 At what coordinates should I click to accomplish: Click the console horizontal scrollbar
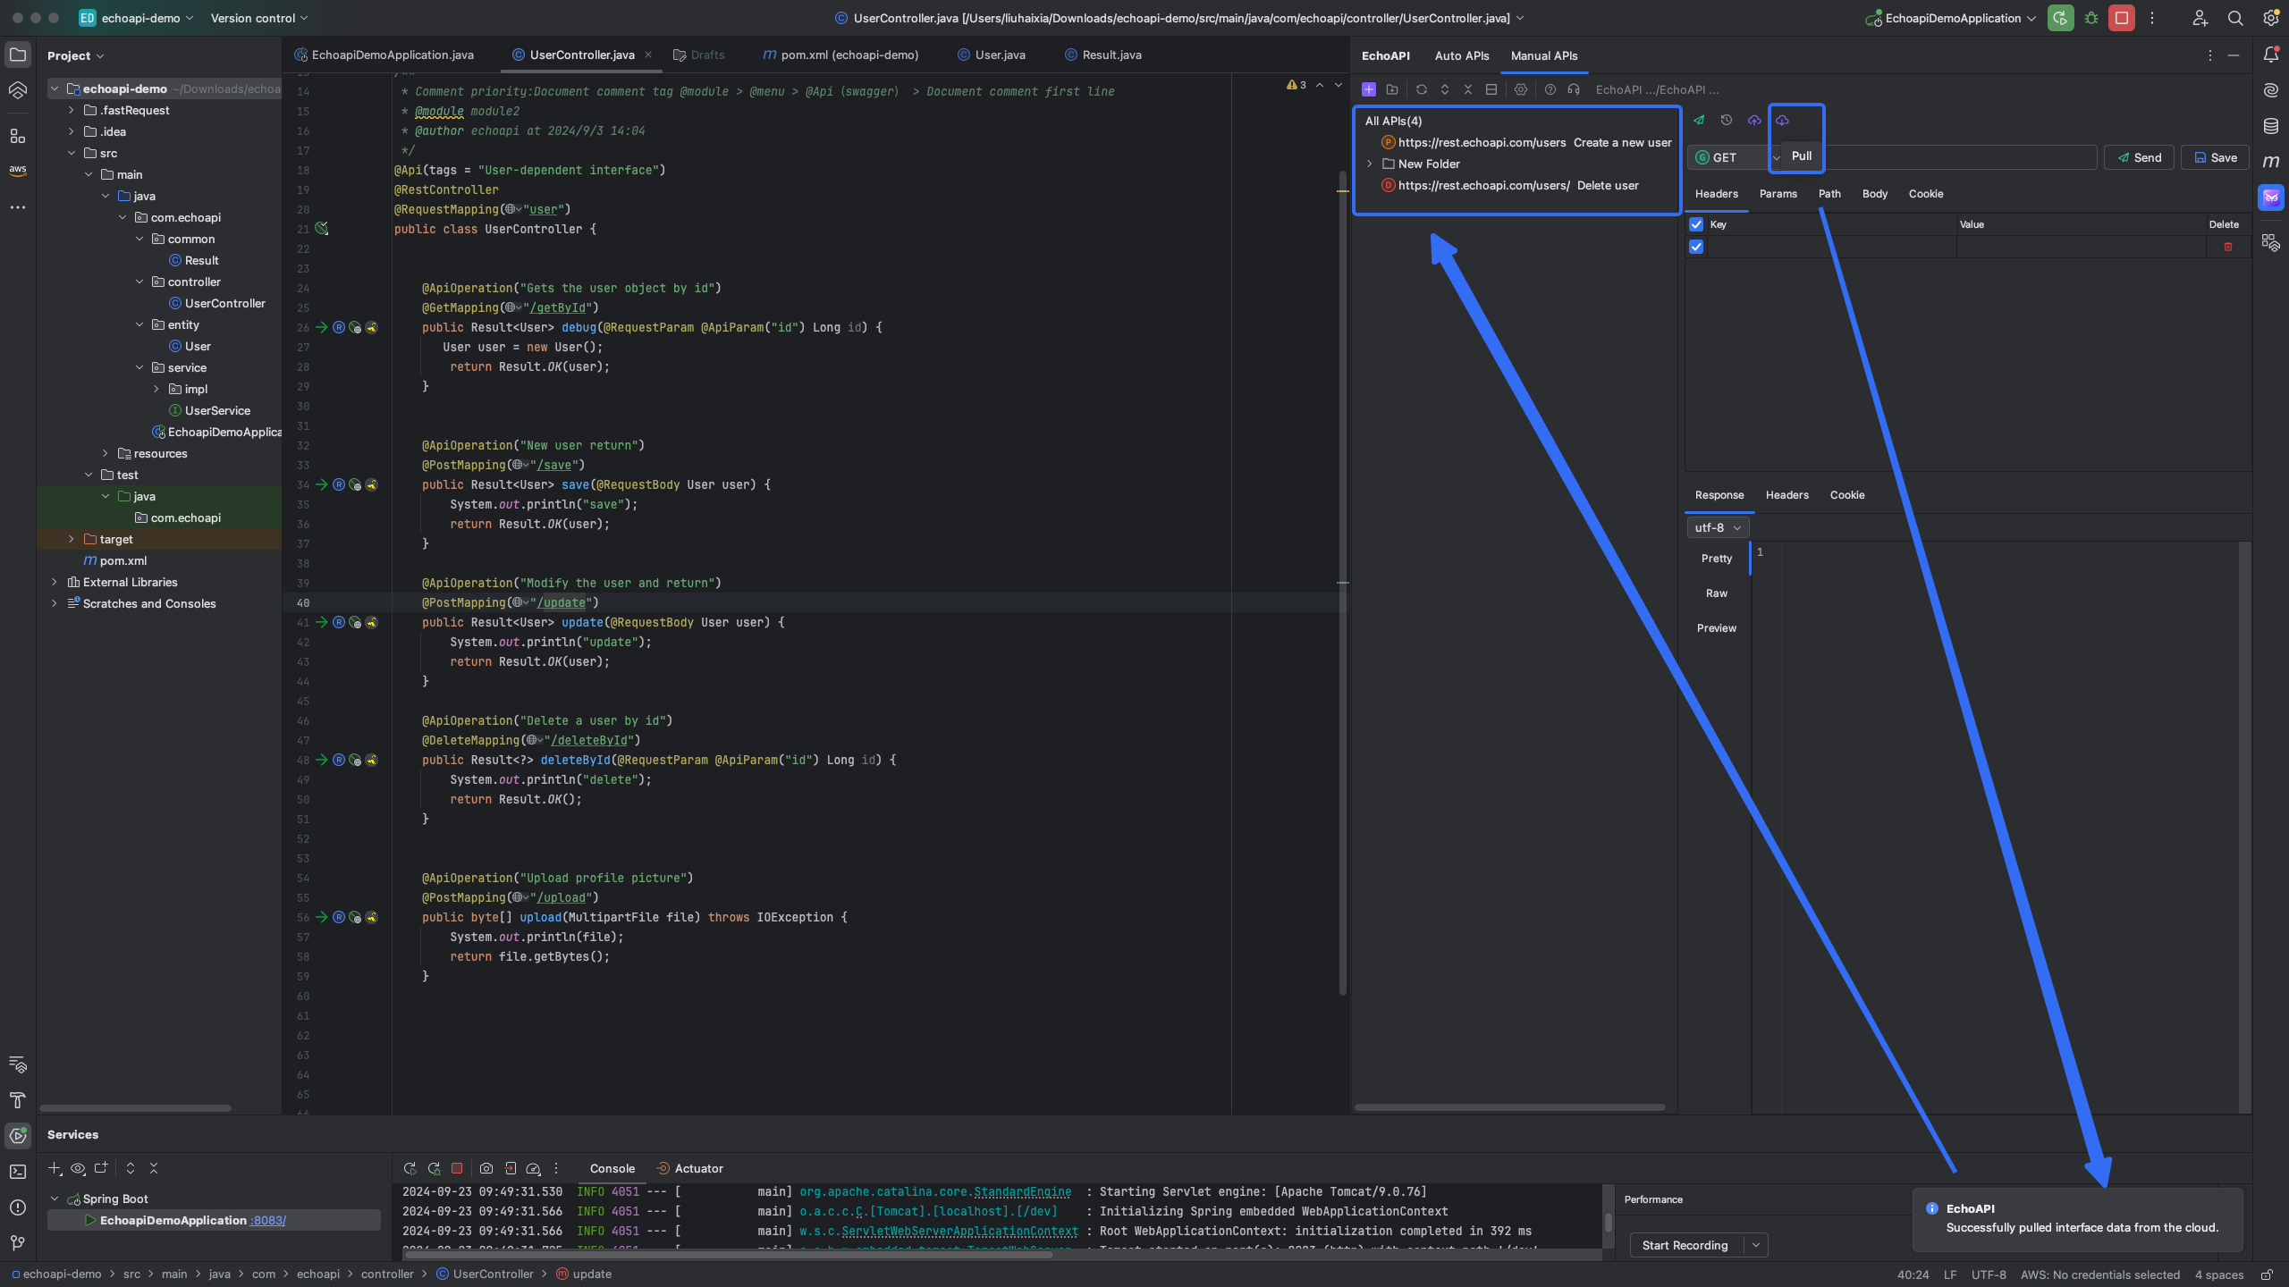click(x=727, y=1254)
